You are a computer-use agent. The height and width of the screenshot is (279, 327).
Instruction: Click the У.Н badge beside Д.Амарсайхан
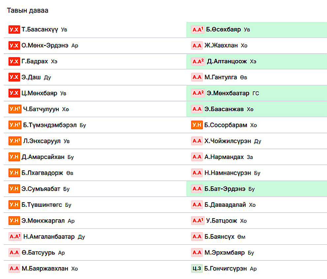14,157
